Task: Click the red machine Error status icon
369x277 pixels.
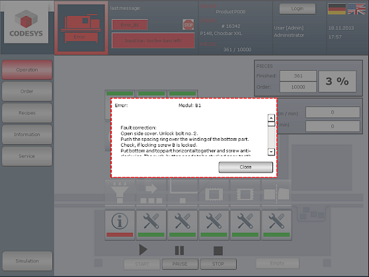Action: point(81,28)
